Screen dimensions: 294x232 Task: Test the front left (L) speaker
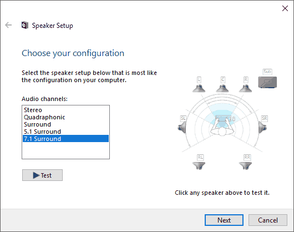199,88
